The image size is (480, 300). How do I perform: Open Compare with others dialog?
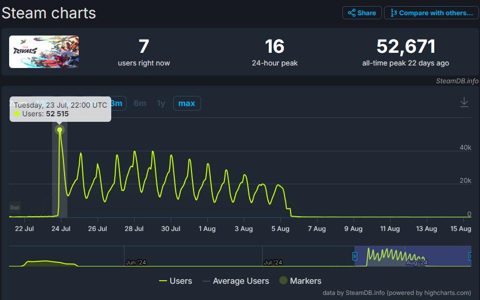click(x=431, y=13)
